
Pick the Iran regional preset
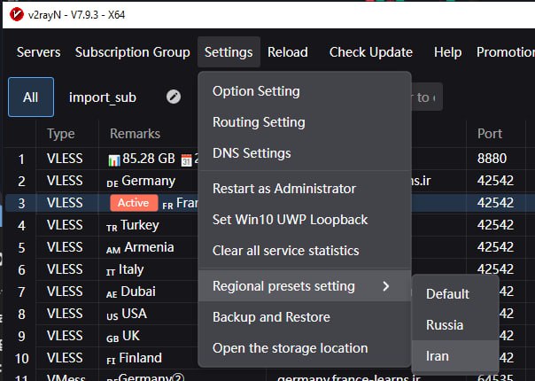[x=455, y=356]
